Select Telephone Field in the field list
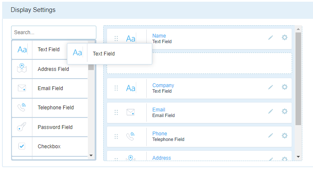Image resolution: width=313 pixels, height=173 pixels. click(x=50, y=108)
